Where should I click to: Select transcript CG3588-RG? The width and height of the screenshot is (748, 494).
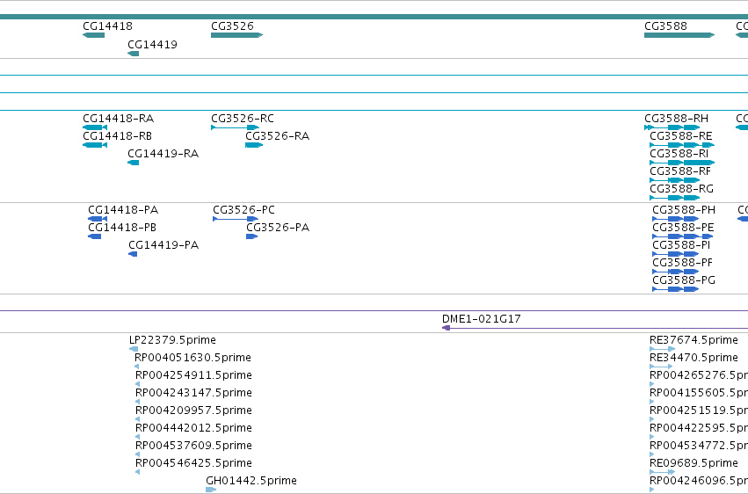674,198
